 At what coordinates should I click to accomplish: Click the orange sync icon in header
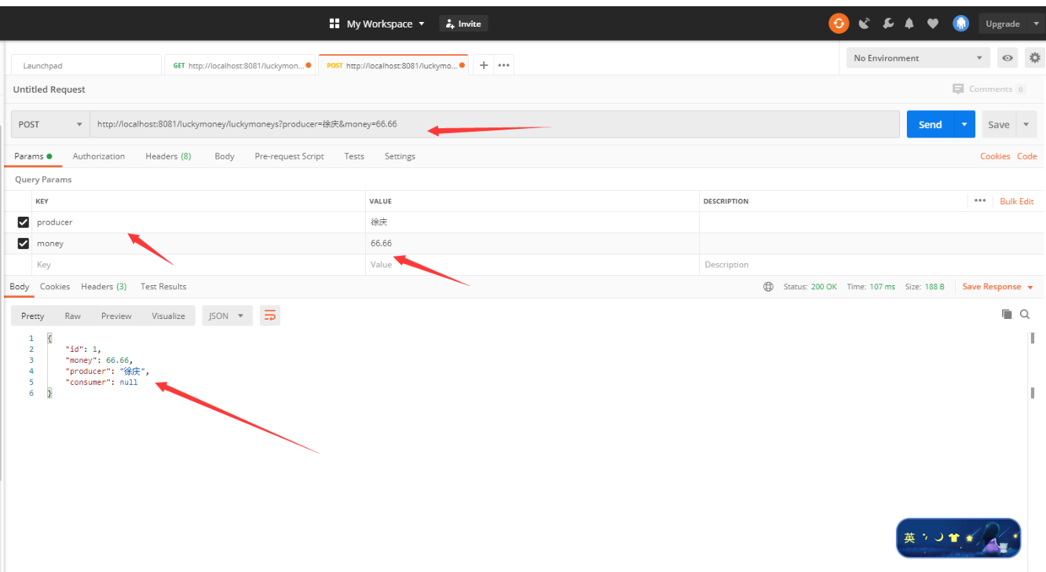click(x=838, y=24)
